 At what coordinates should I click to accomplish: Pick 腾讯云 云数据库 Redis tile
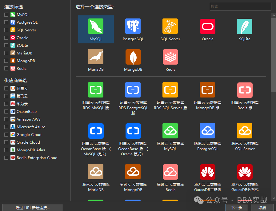(170, 178)
